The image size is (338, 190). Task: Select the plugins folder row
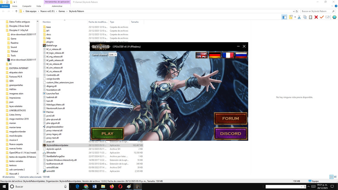click(x=92, y=42)
